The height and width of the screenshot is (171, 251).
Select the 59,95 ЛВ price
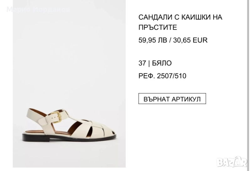pyautogui.click(x=153, y=40)
